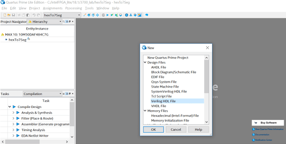
Task: Click the Buy Software button
Action: (268, 123)
